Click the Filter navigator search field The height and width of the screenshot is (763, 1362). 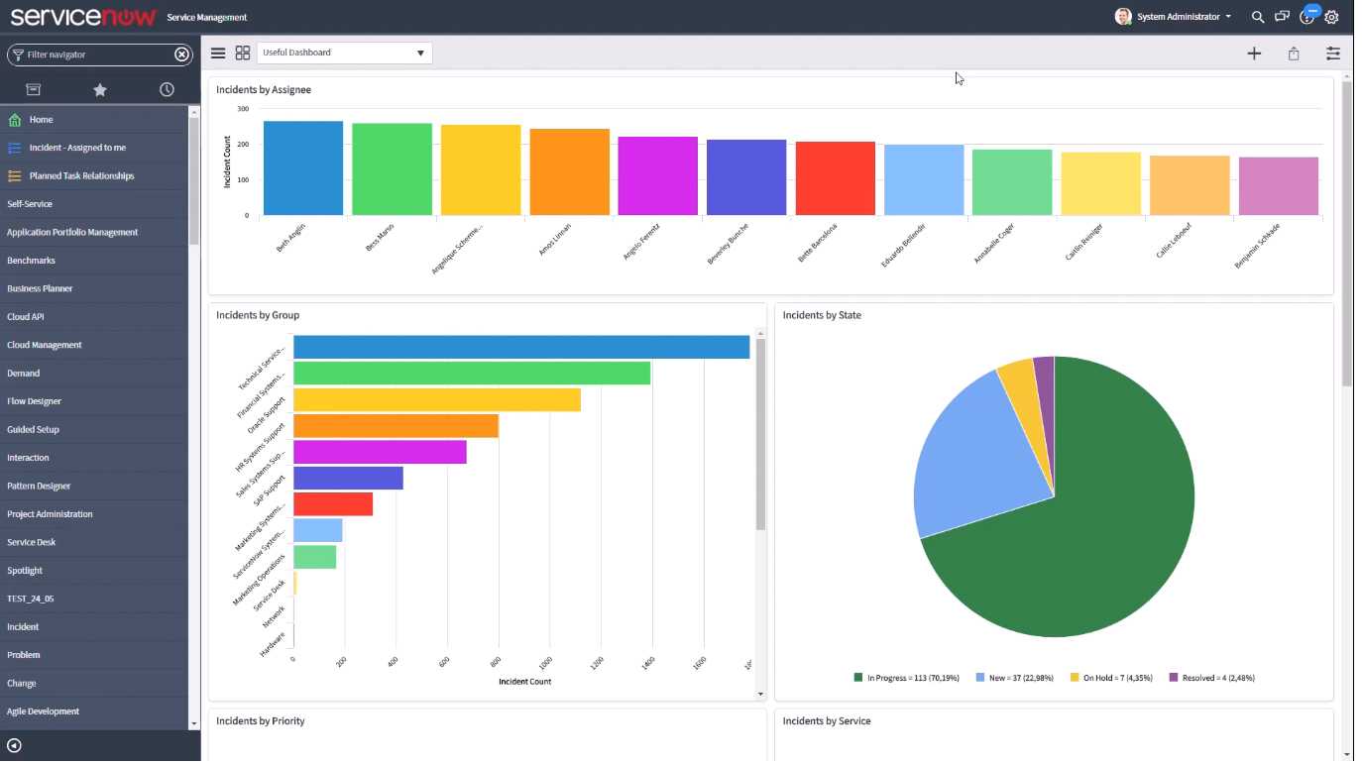(97, 54)
